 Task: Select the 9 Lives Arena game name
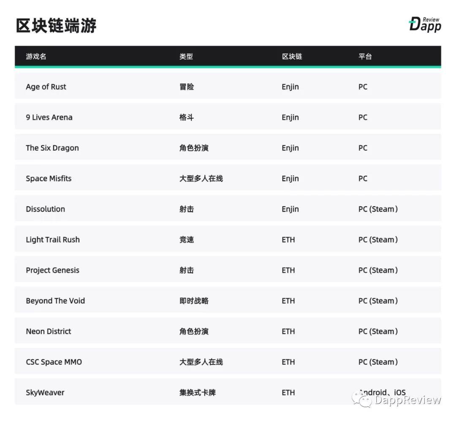[49, 117]
